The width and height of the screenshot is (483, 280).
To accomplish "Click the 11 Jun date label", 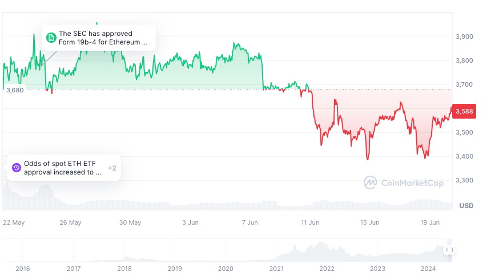I will click(310, 222).
